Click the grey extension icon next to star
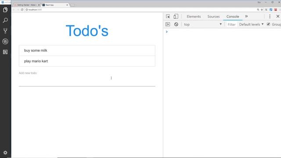The height and width of the screenshot is (158, 281). pyautogui.click(x=267, y=10)
